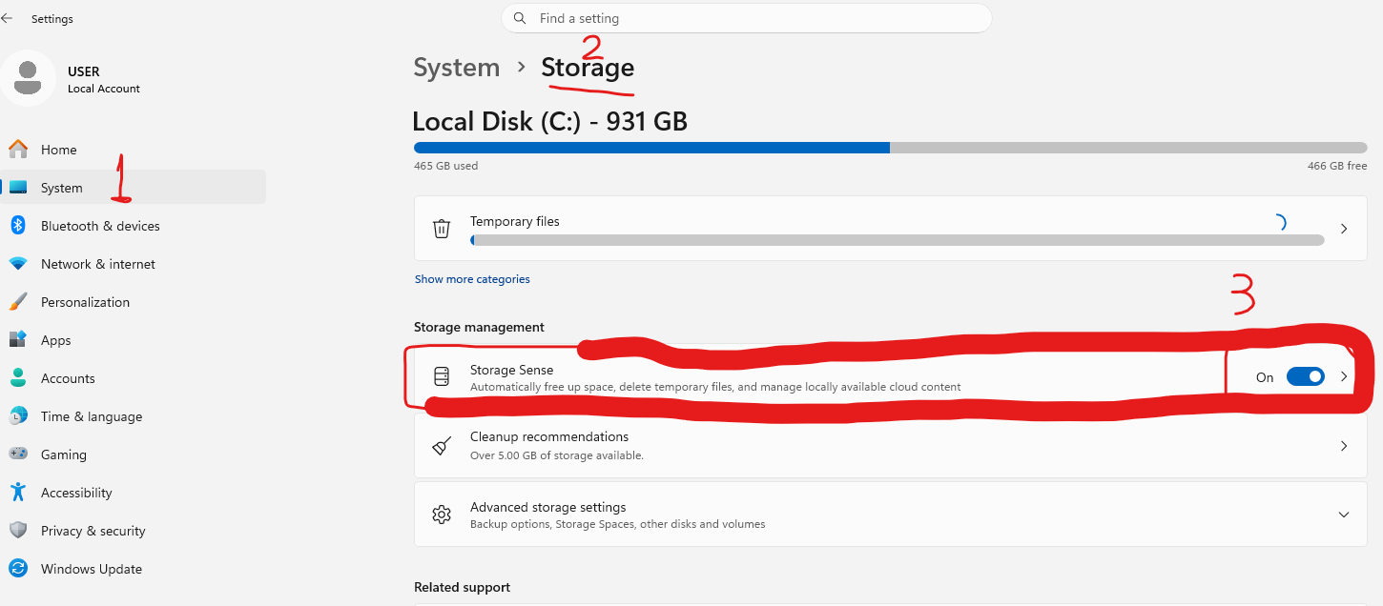Click the Bluetooth & devices icon

(17, 226)
